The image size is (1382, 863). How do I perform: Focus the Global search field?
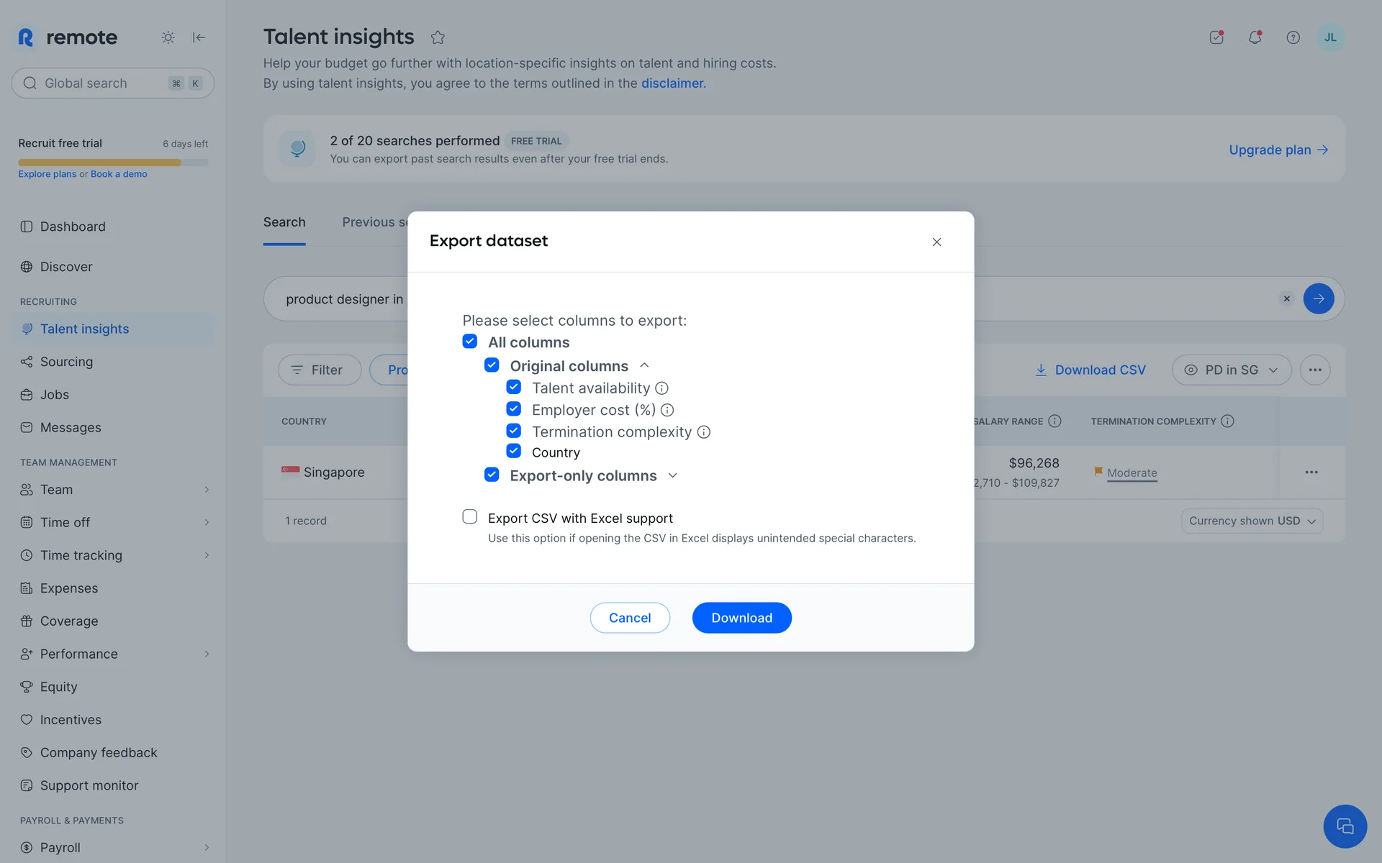tap(101, 83)
